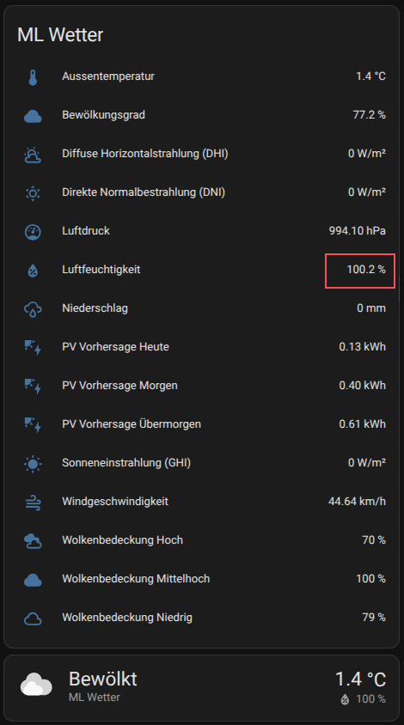This screenshot has width=404, height=725.
Task: Click the Wolkenbedeckung Hoch cloud icon
Action: pos(33,540)
